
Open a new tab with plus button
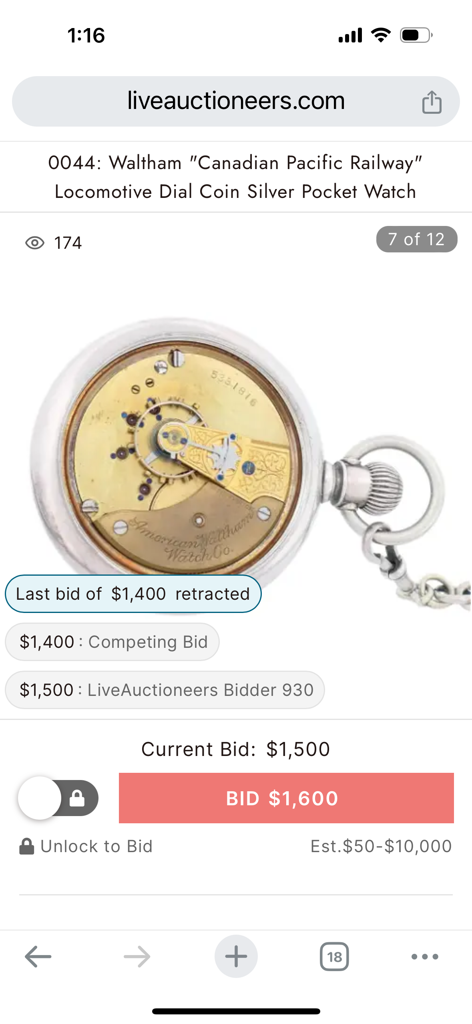236,956
